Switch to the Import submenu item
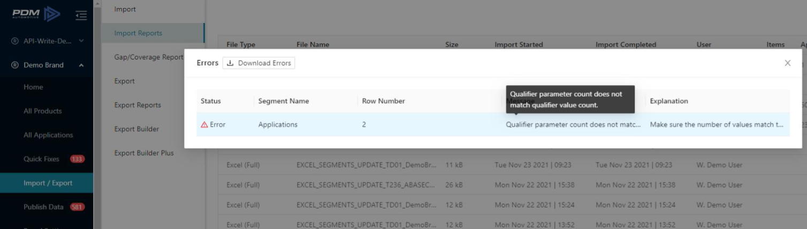Image resolution: width=807 pixels, height=229 pixels. tap(125, 9)
